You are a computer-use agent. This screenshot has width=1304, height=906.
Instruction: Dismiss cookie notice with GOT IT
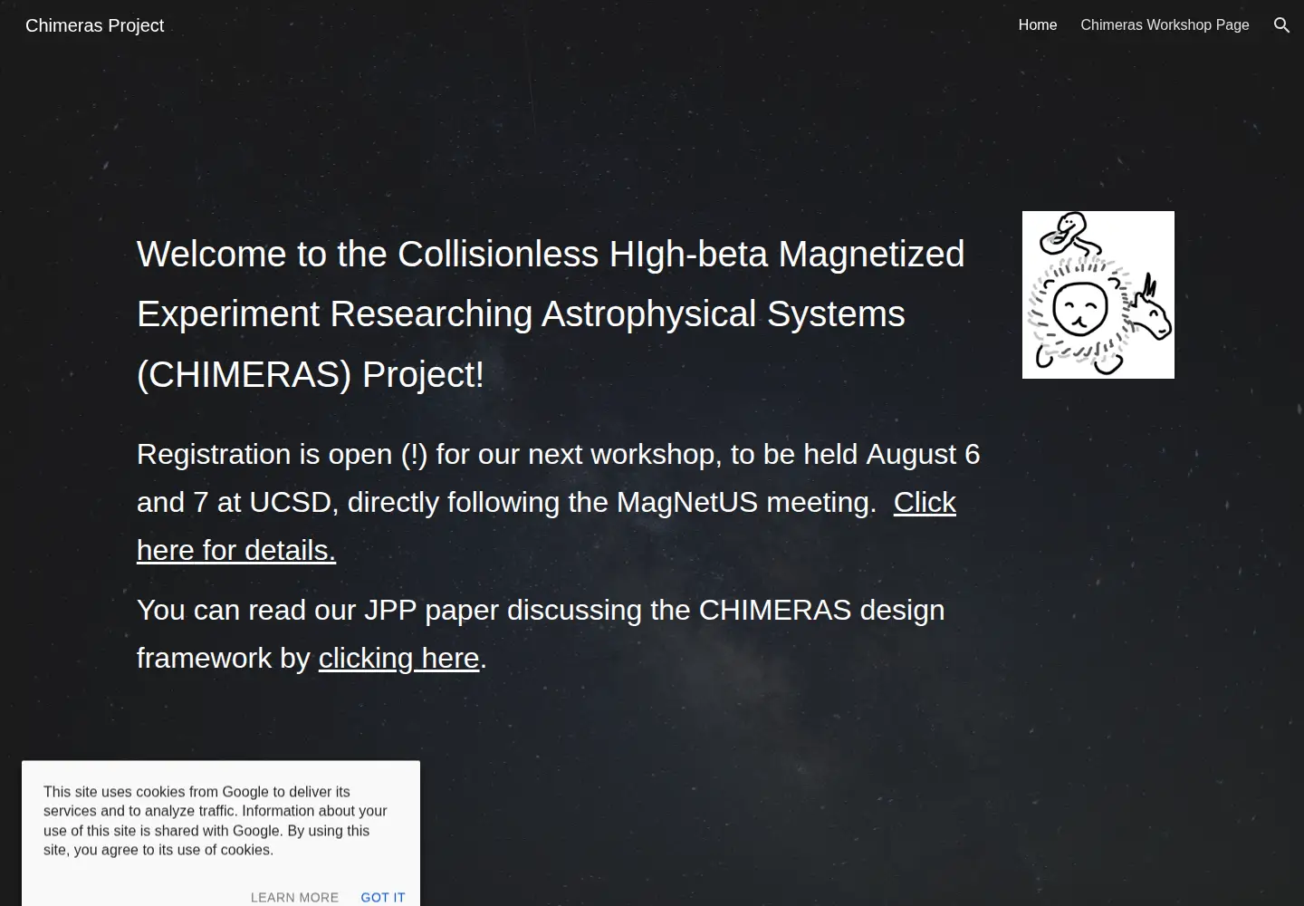[383, 897]
